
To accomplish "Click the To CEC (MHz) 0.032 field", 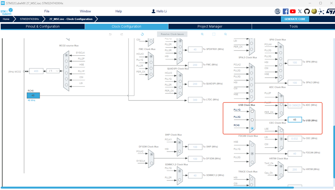I will 295,139.
